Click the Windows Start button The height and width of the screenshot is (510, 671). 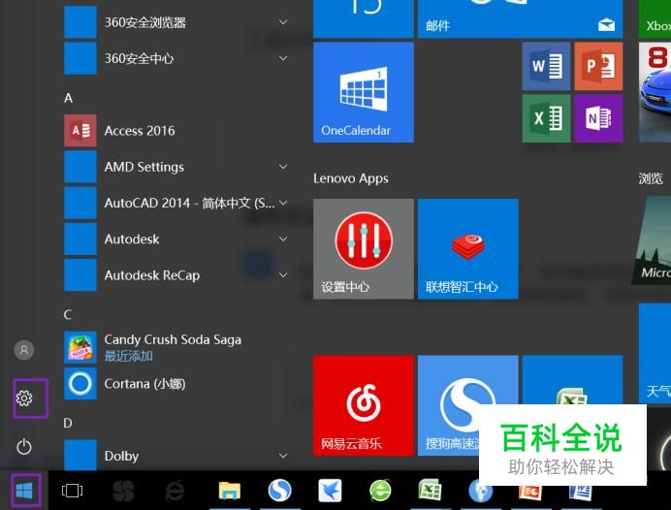(x=24, y=491)
